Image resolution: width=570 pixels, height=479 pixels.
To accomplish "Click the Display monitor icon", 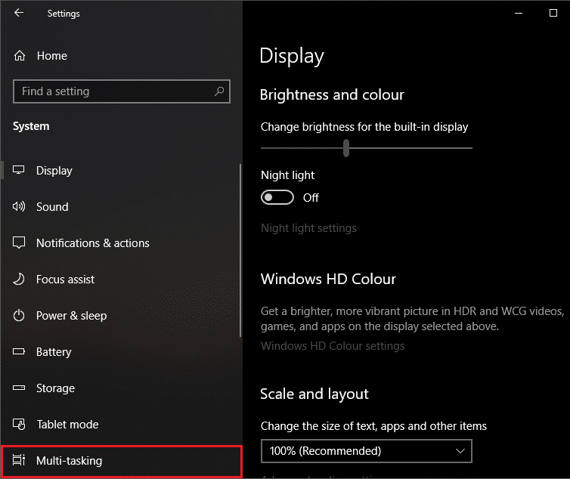I will click(x=20, y=171).
